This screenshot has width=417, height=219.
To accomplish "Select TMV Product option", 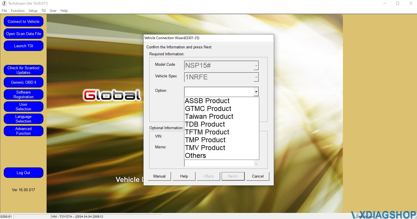I will [x=221, y=148].
